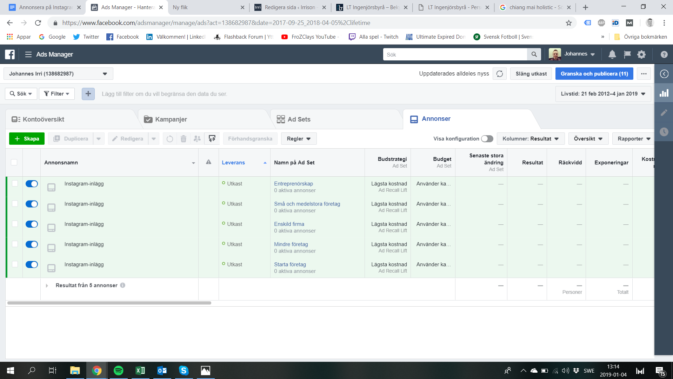Open the Ads Manager hamburger menu
This screenshot has width=673, height=379.
[28, 54]
